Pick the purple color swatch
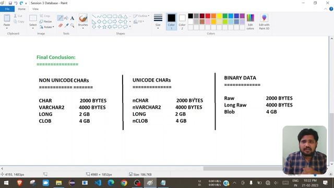334x188 pixels. pyautogui.click(x=242, y=16)
